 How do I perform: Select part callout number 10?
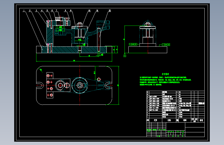89,10
